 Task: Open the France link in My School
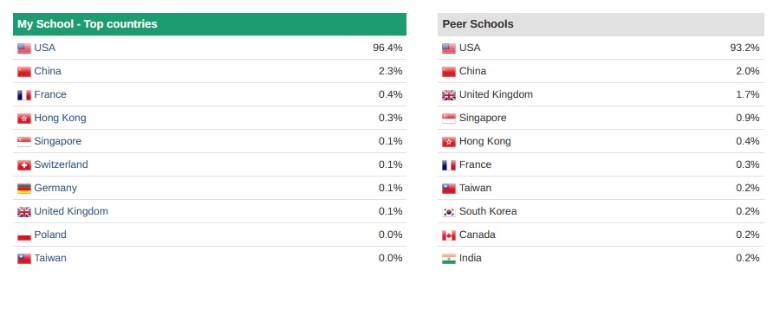click(x=49, y=94)
